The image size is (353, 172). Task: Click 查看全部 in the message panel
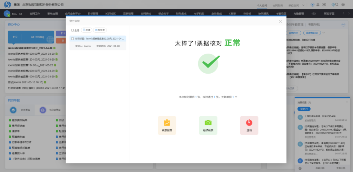pyautogui.click(x=341, y=168)
